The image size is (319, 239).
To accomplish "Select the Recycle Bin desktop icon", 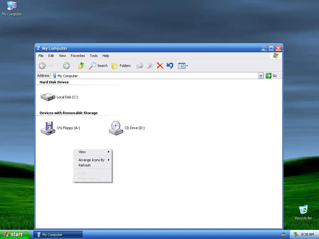I will pyautogui.click(x=303, y=213).
